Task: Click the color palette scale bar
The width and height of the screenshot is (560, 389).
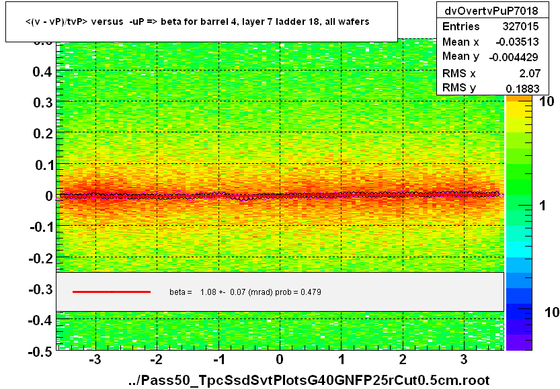Action: pos(519,222)
